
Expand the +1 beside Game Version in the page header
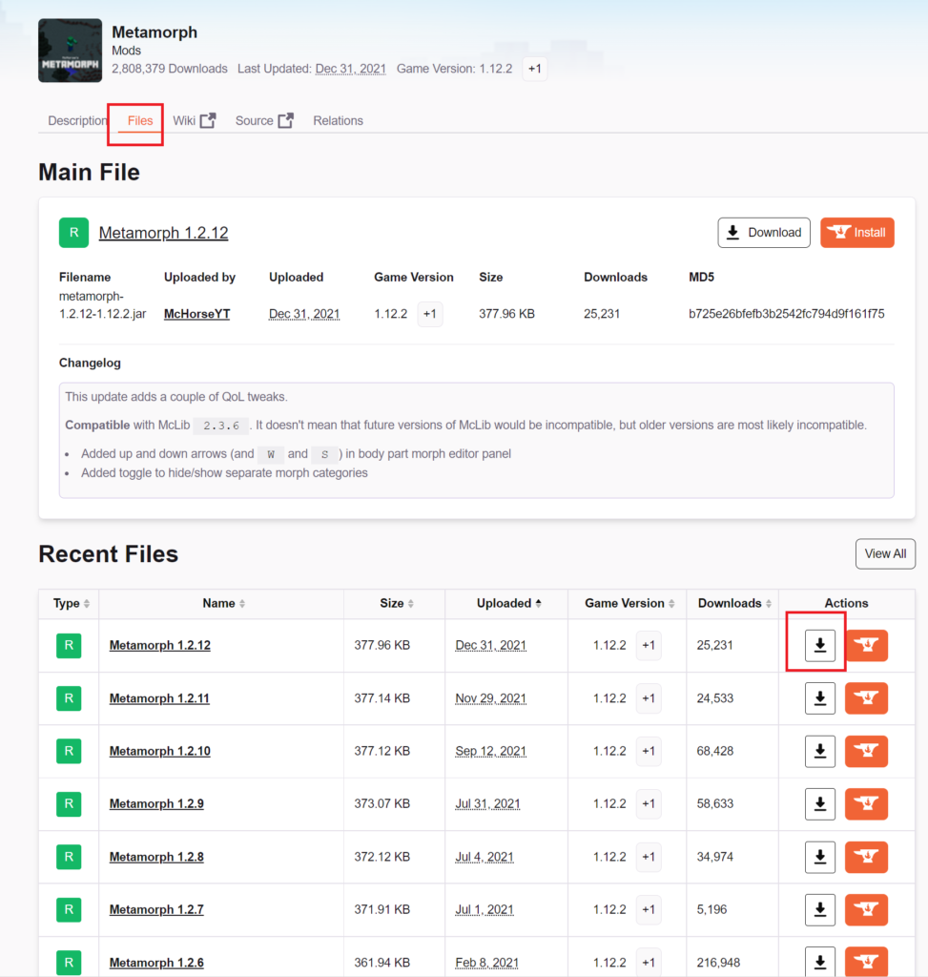pos(533,69)
